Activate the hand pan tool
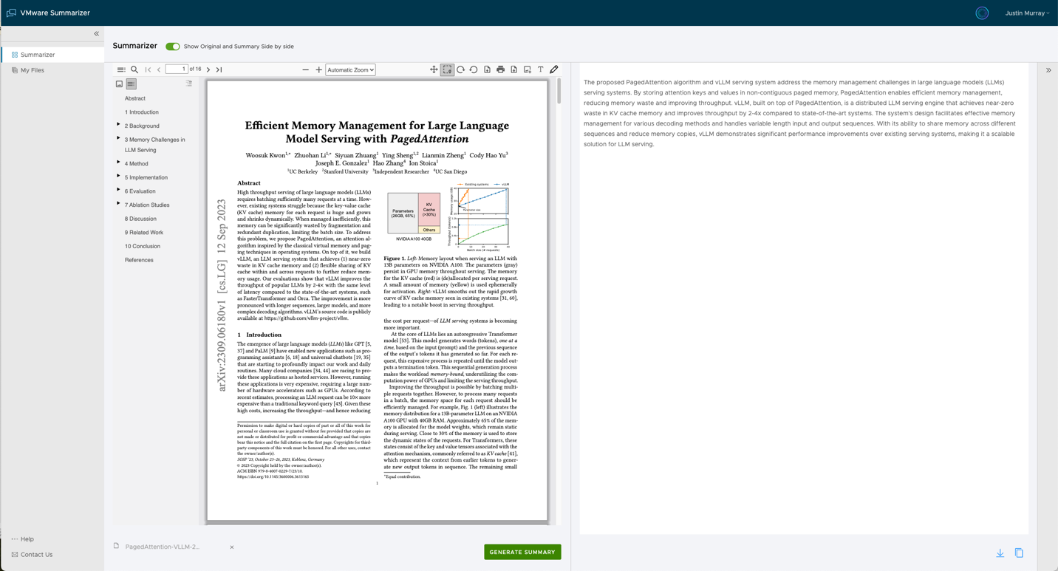Viewport: 1058px width, 571px height. [x=434, y=69]
